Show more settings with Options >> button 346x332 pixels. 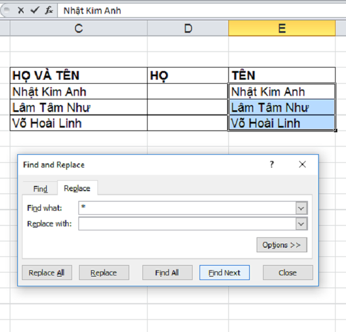(281, 245)
